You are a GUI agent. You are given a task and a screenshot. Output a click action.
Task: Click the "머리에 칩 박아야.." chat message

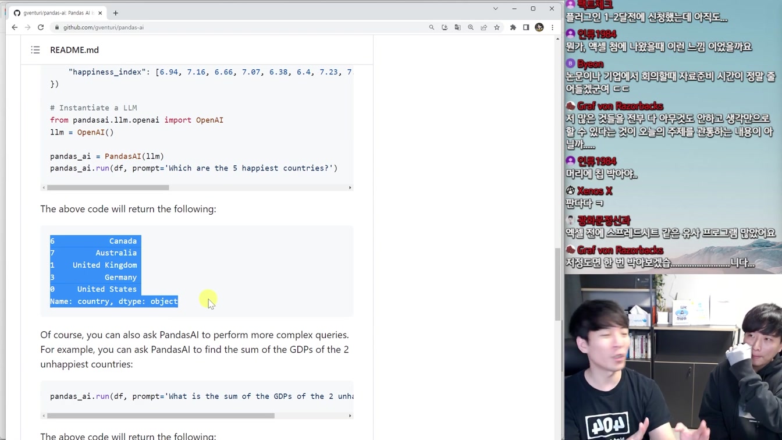pyautogui.click(x=602, y=174)
